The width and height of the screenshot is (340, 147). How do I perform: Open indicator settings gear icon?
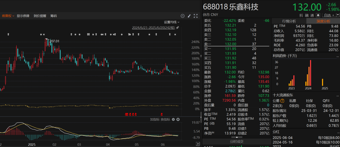[x=173, y=119]
